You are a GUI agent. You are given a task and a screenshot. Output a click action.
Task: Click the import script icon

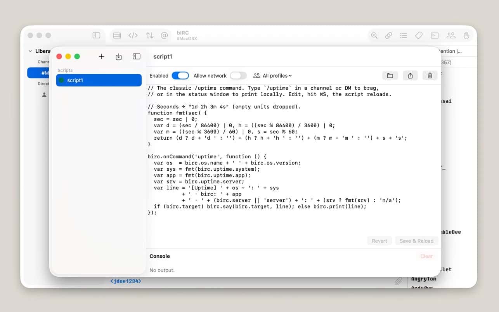click(x=119, y=57)
